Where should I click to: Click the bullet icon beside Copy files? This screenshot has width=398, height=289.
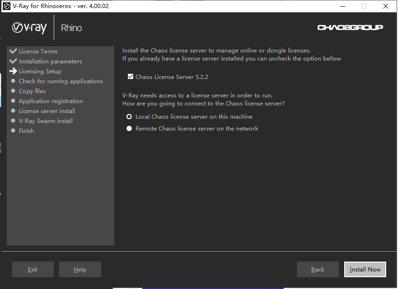pos(13,90)
